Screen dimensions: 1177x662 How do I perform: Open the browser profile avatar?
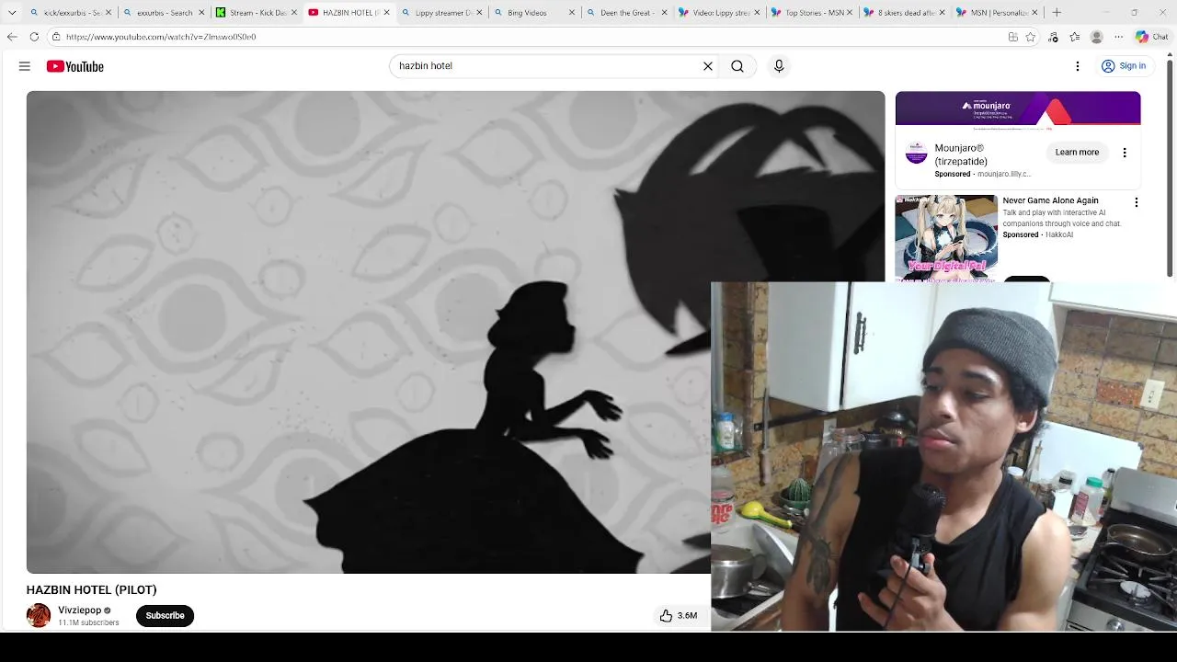click(1096, 37)
